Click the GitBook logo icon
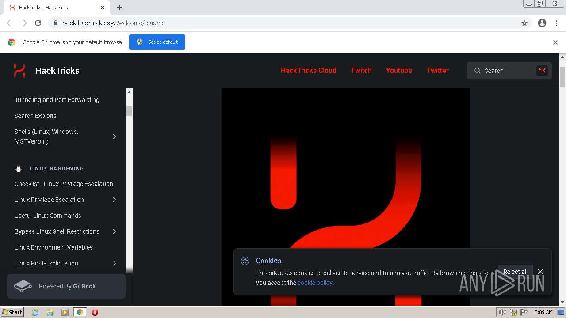 (x=23, y=286)
